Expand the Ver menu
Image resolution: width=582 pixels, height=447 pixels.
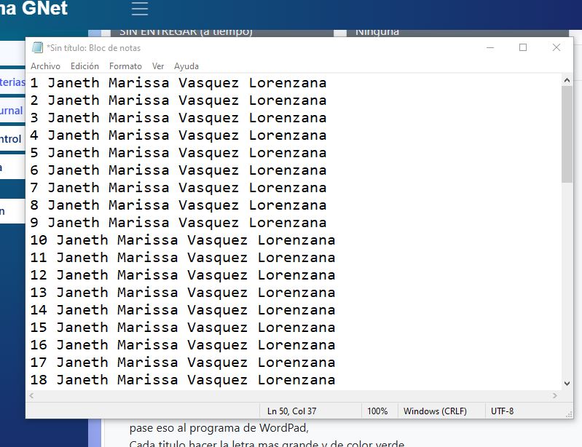158,66
